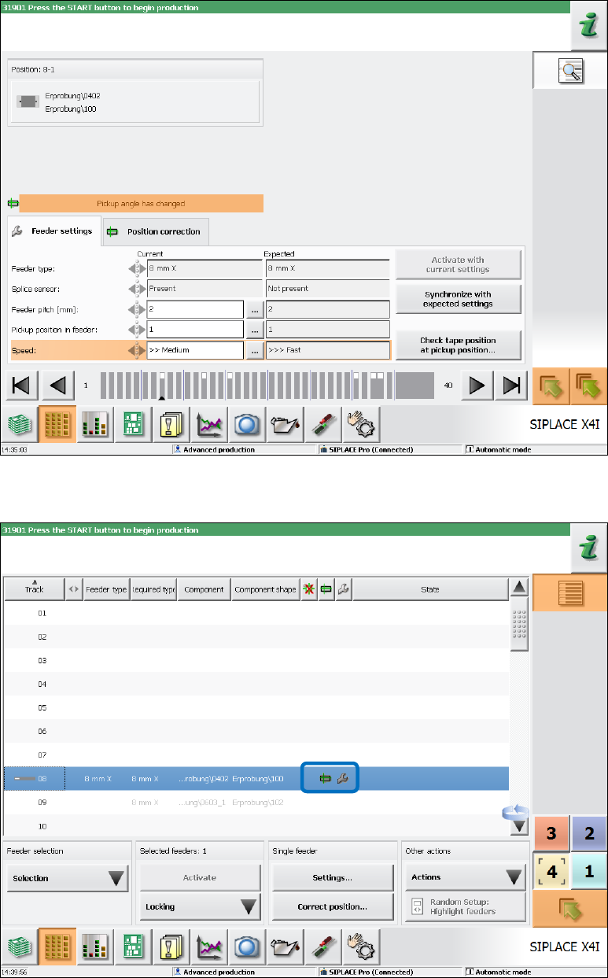Click track overview bar between 1 and 40
The image size is (608, 978).
(267, 386)
